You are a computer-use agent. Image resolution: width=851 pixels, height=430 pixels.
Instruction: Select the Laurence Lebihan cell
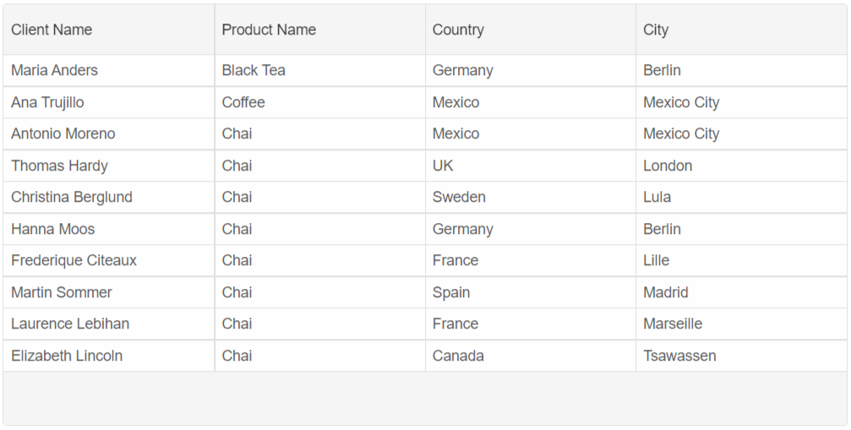coord(70,324)
